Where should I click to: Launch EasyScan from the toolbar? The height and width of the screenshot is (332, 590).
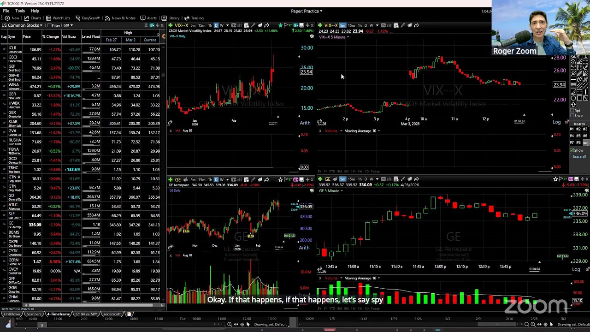pos(87,18)
